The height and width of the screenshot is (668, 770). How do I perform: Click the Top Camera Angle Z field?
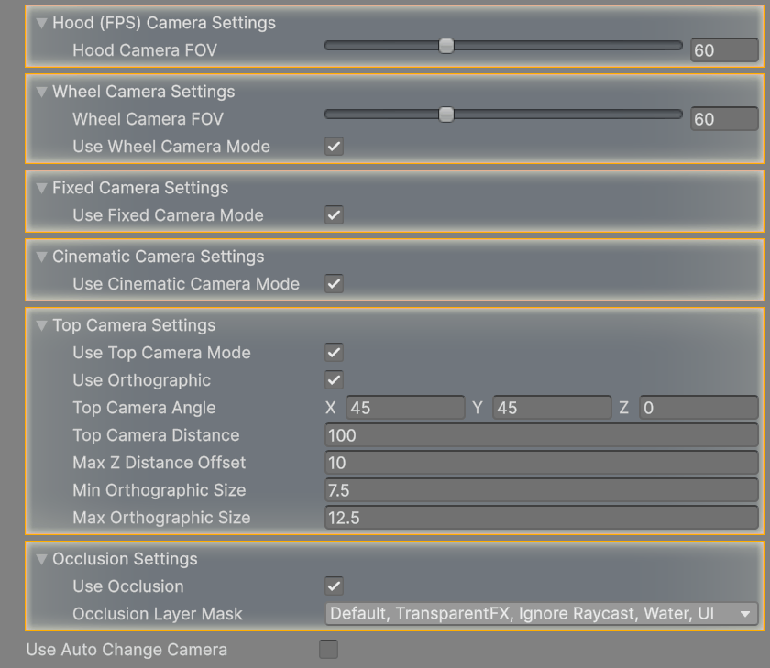(x=698, y=408)
